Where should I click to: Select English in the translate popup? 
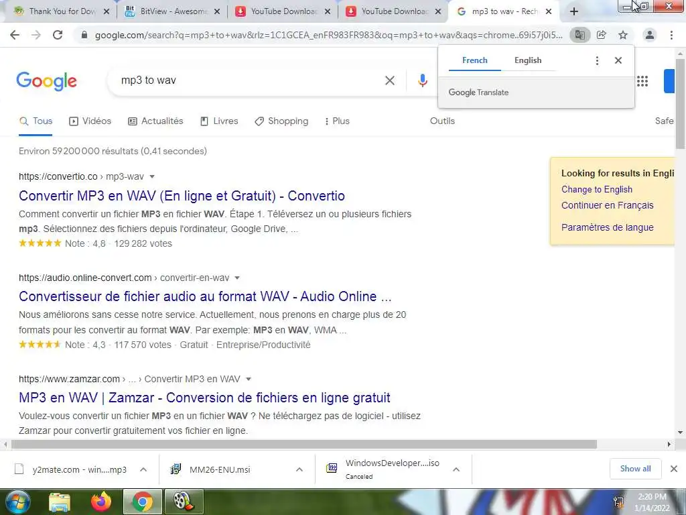[528, 60]
